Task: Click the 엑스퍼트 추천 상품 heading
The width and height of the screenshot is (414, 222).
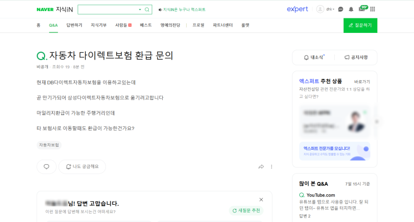Action: (x=320, y=81)
